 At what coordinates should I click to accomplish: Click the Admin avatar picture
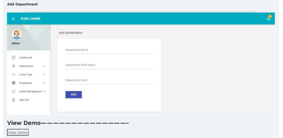[17, 34]
